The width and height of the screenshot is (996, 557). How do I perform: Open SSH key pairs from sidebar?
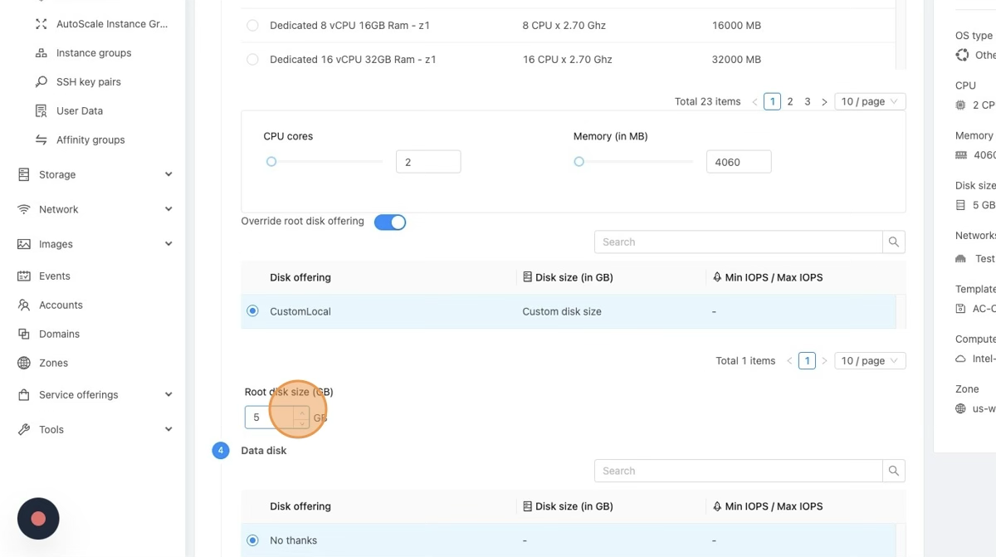click(88, 82)
